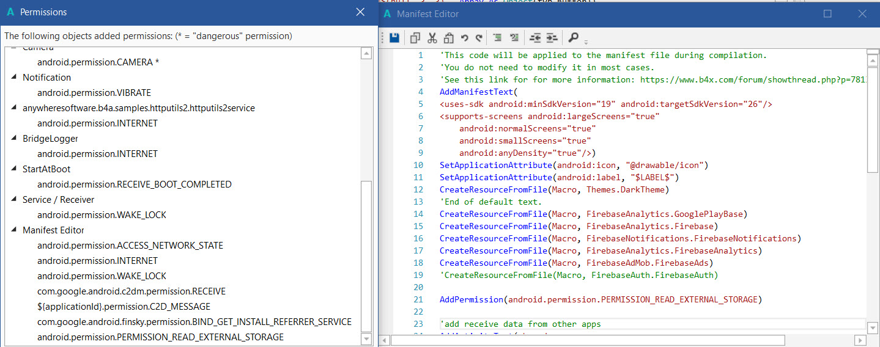Close the Permissions window
This screenshot has height=347, width=880.
coord(361,12)
